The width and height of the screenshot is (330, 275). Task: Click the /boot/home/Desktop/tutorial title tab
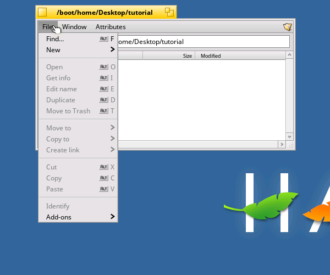coord(105,12)
